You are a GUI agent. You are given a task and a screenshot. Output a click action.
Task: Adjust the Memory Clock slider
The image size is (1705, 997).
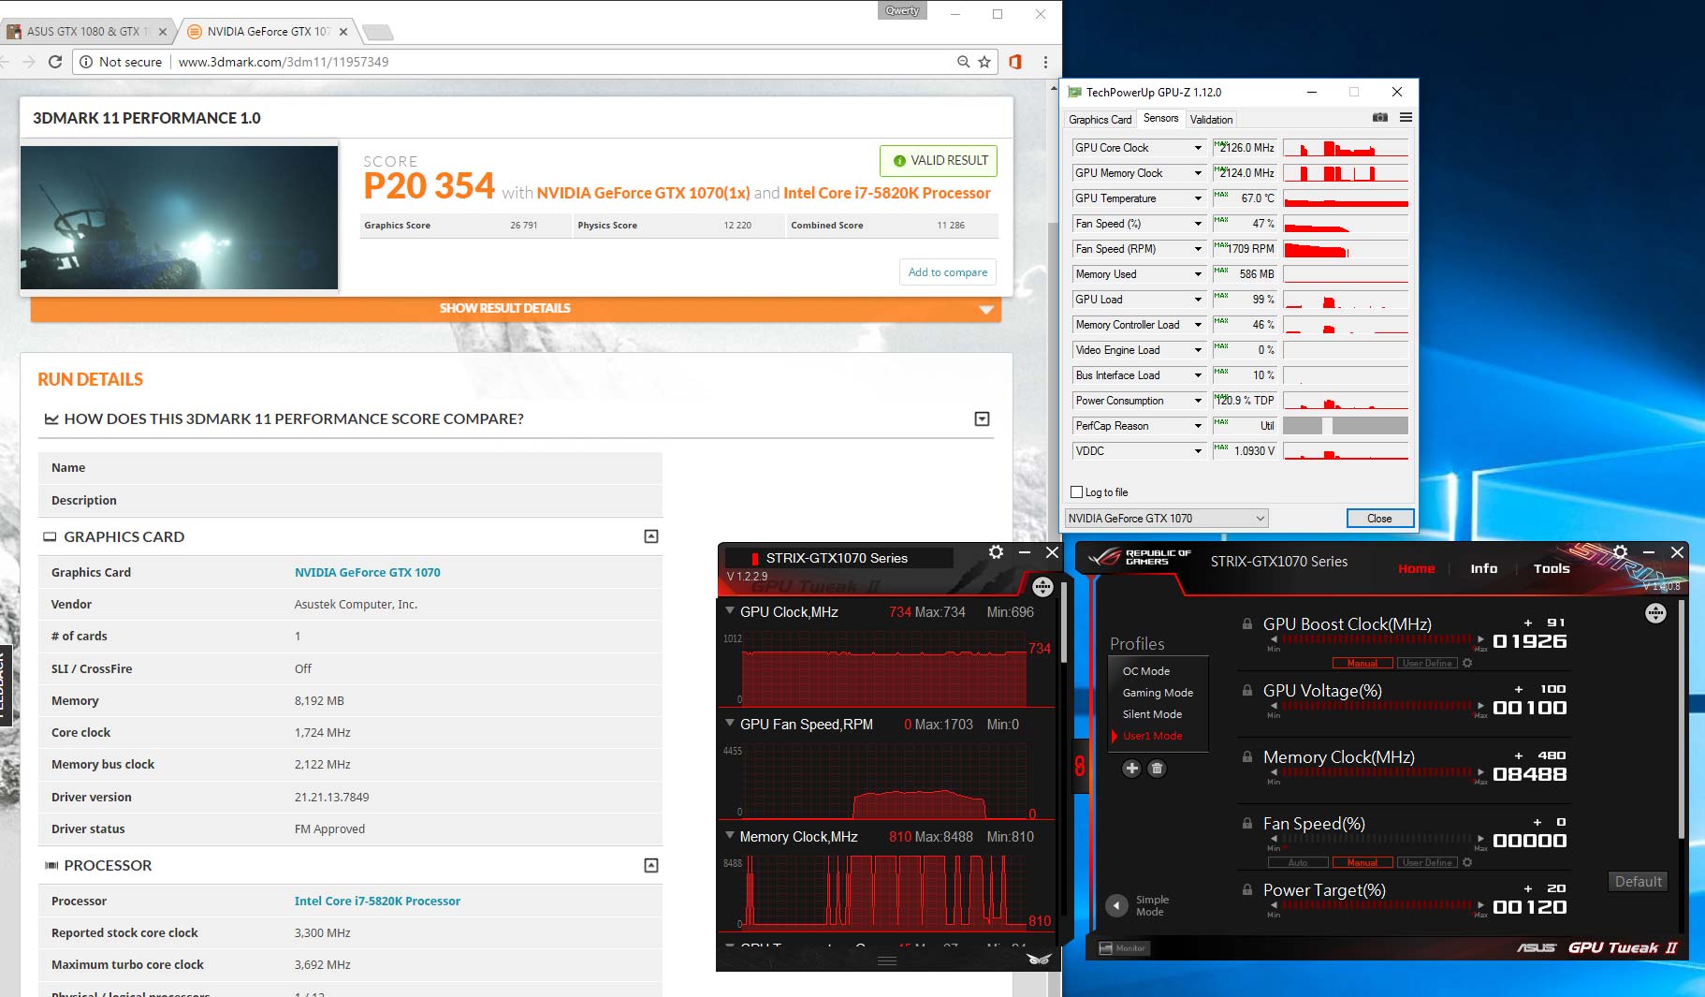click(1377, 772)
